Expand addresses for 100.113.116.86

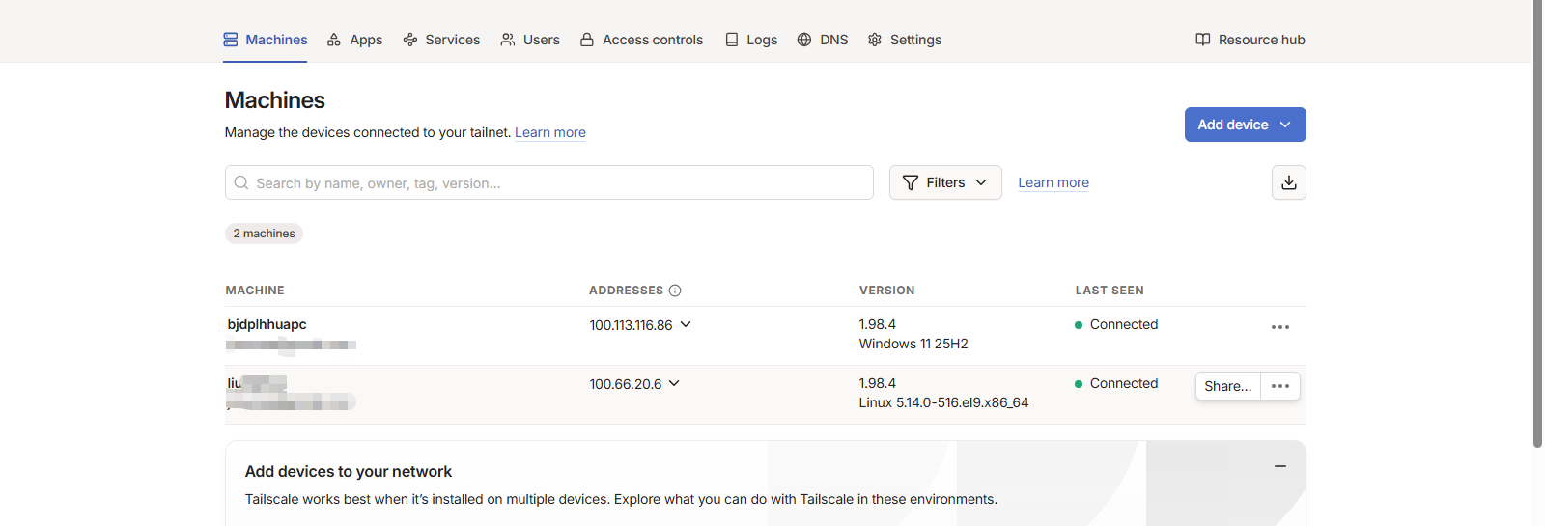(686, 325)
